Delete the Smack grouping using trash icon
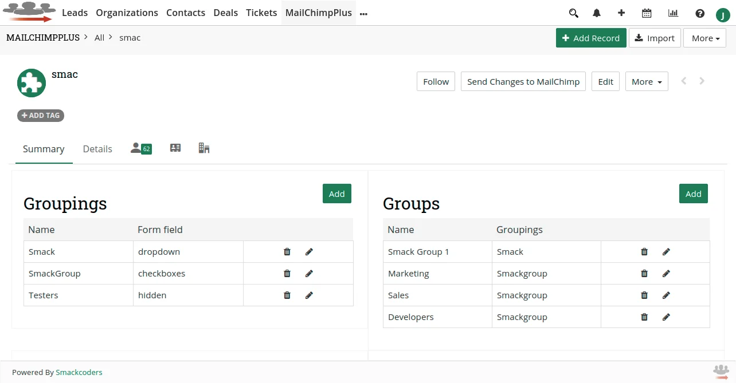The height and width of the screenshot is (383, 736). click(x=287, y=251)
